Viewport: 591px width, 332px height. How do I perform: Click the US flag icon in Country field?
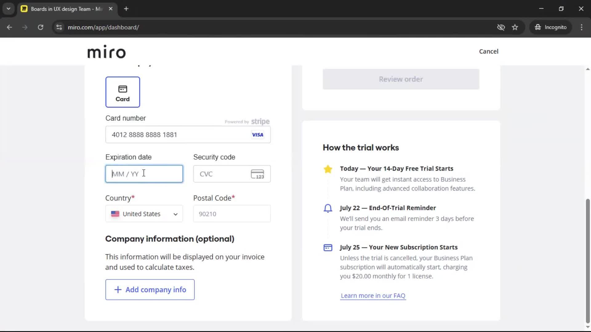point(115,214)
